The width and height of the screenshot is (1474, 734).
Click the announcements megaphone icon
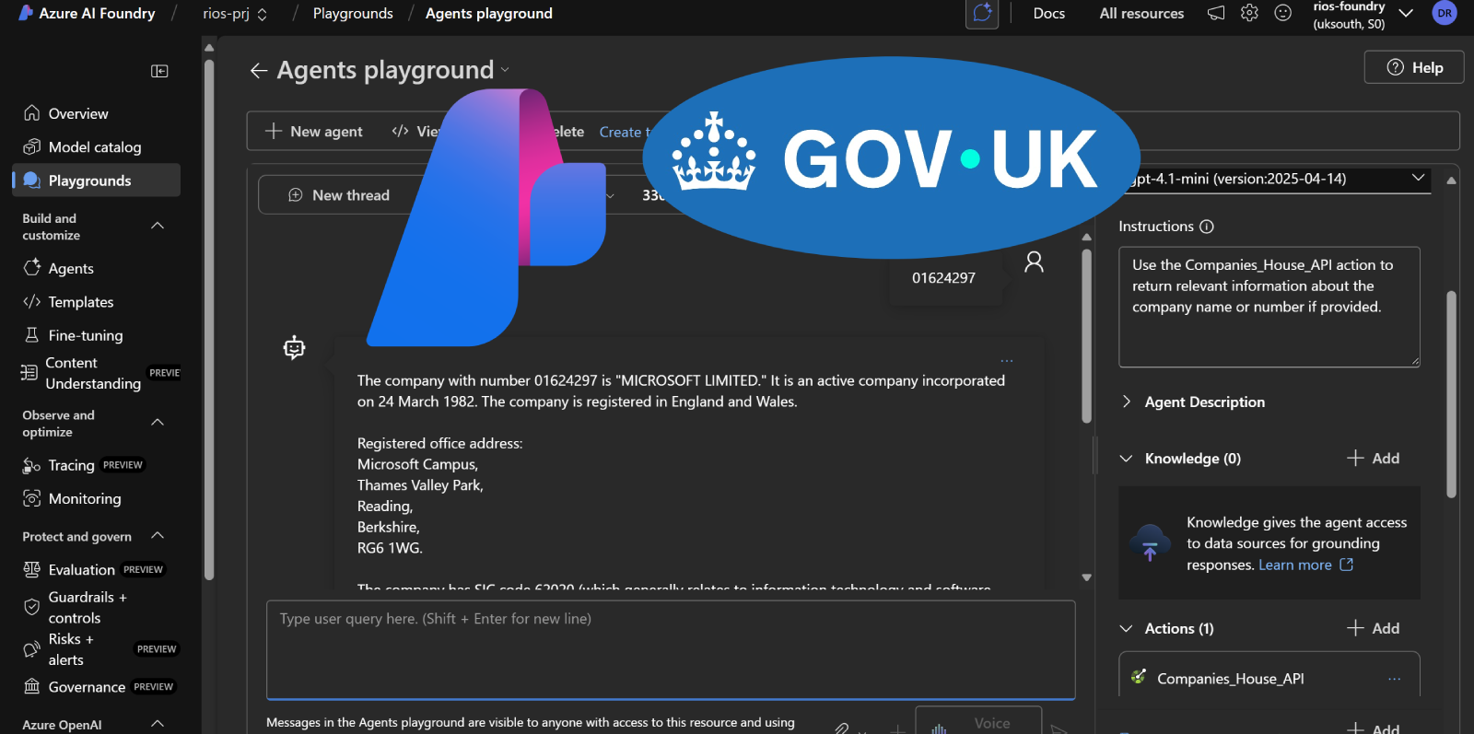click(1216, 13)
